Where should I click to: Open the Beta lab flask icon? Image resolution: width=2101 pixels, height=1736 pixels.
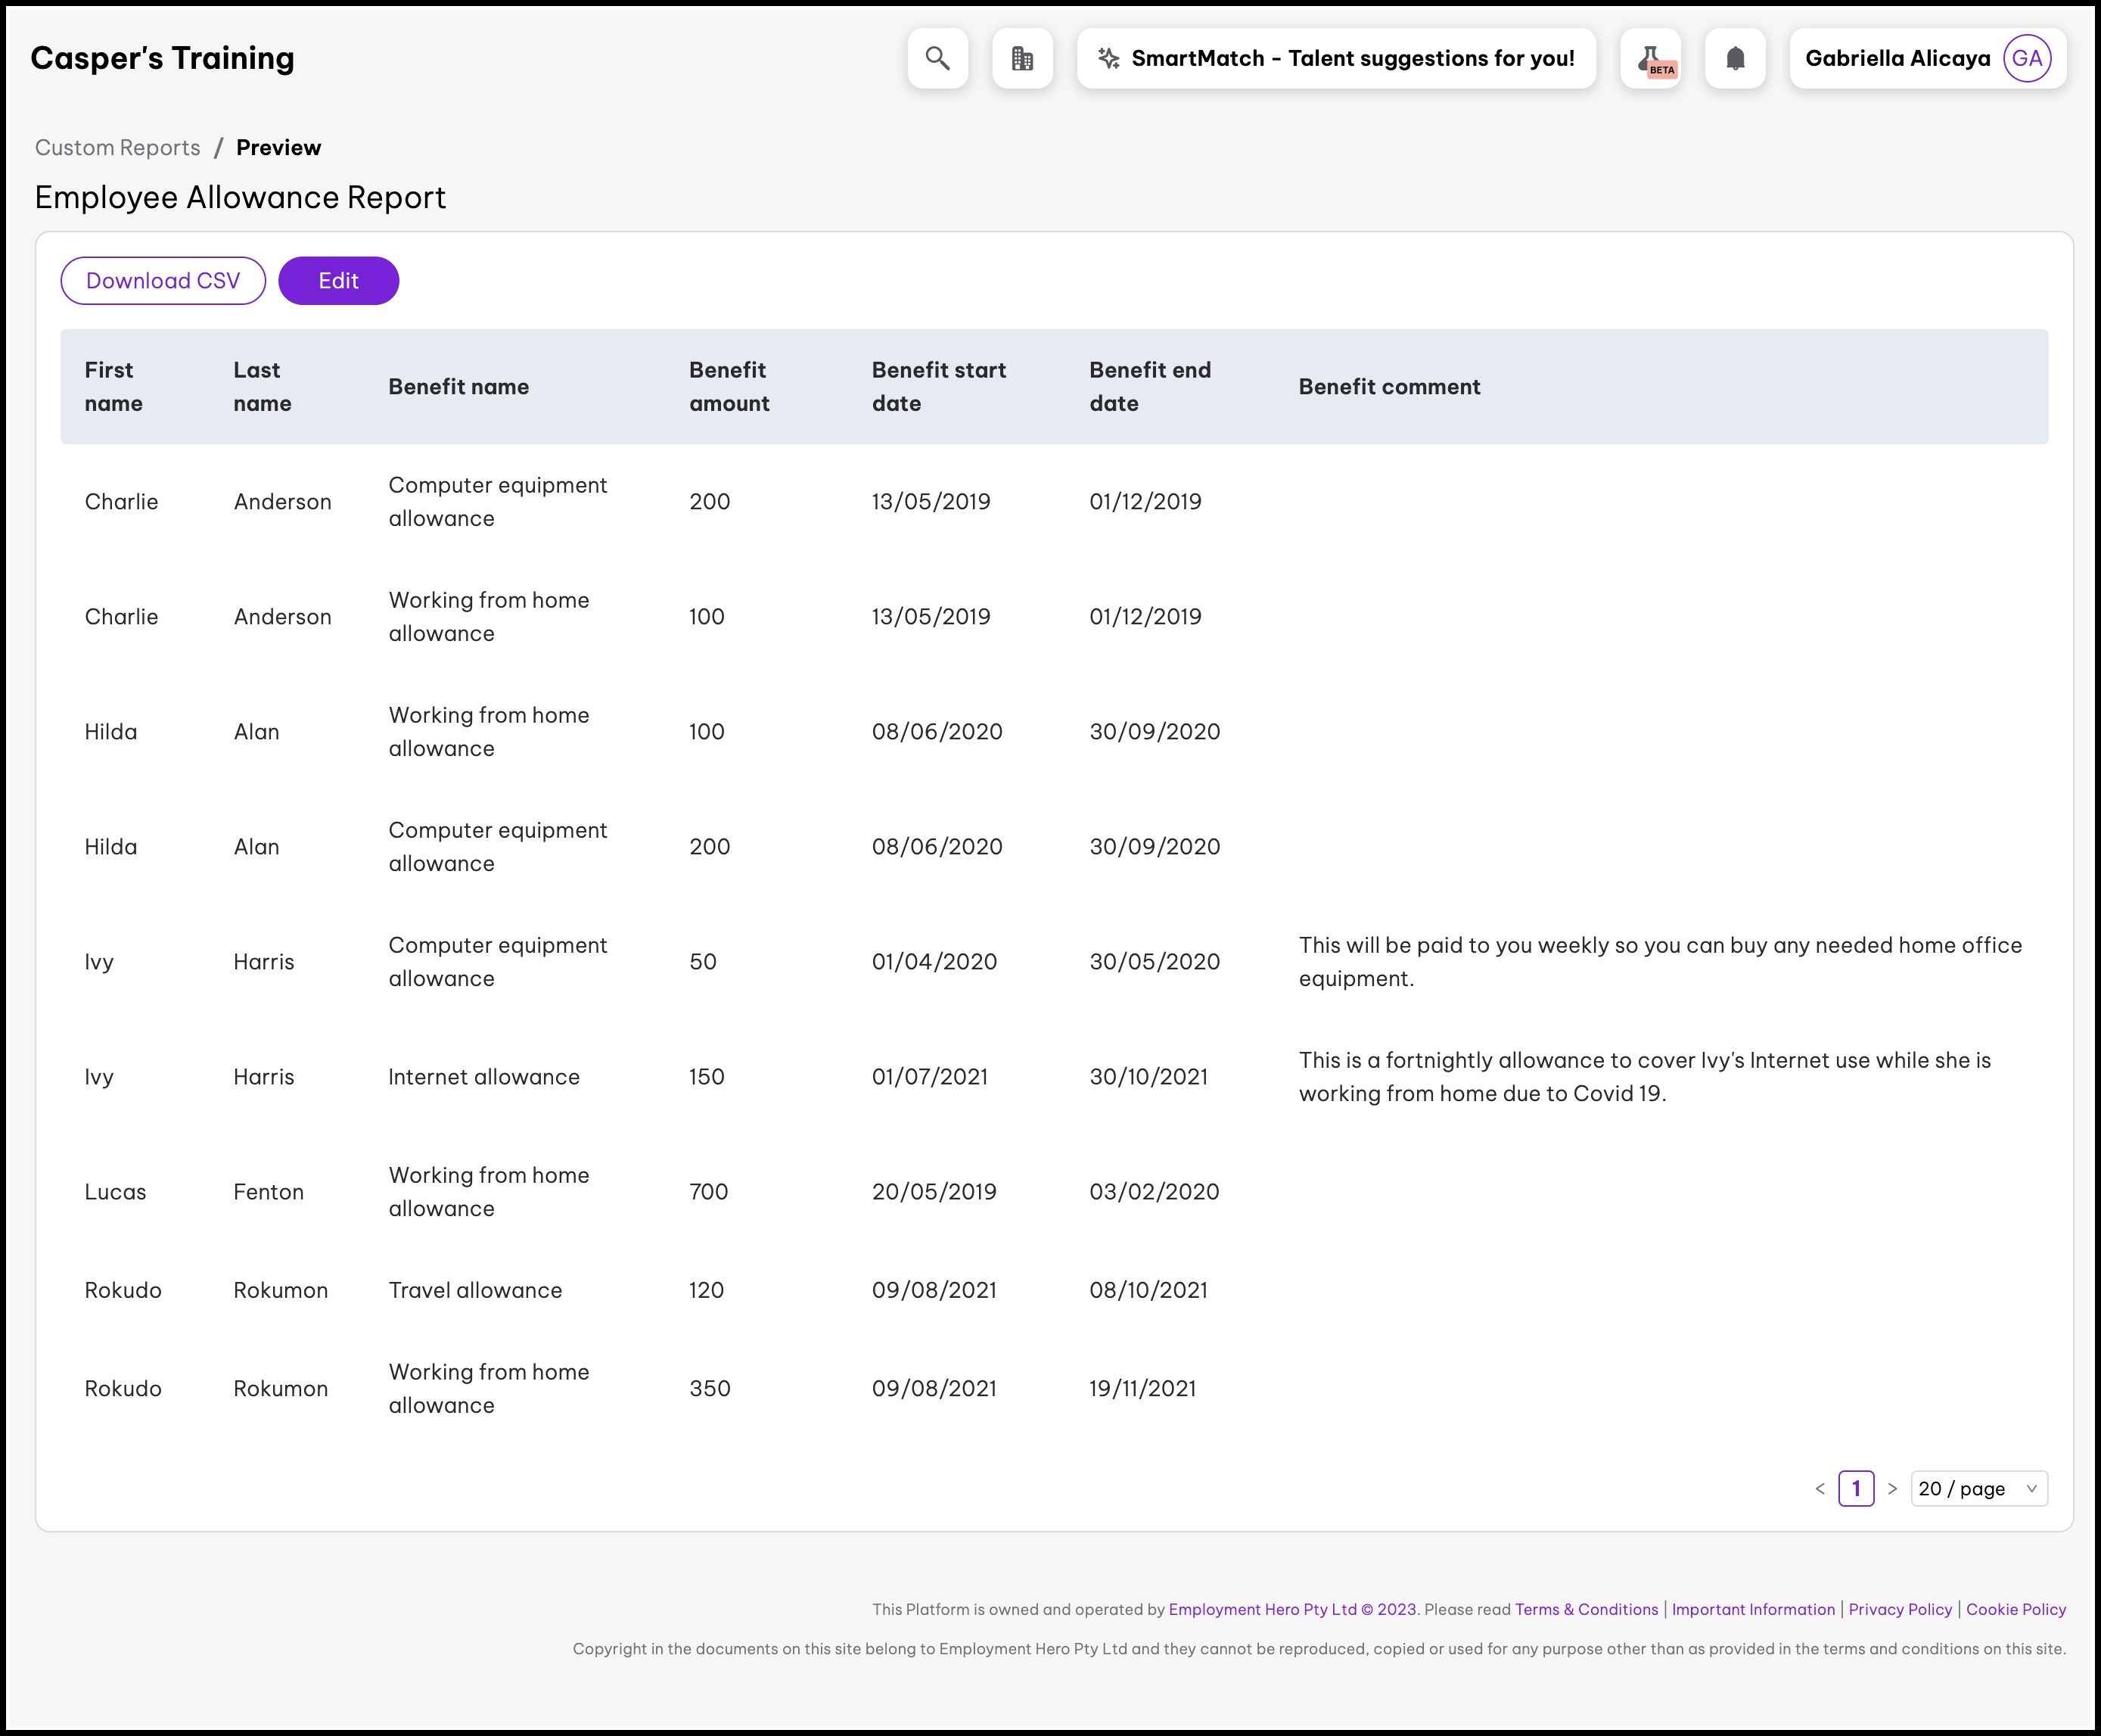pos(1650,58)
